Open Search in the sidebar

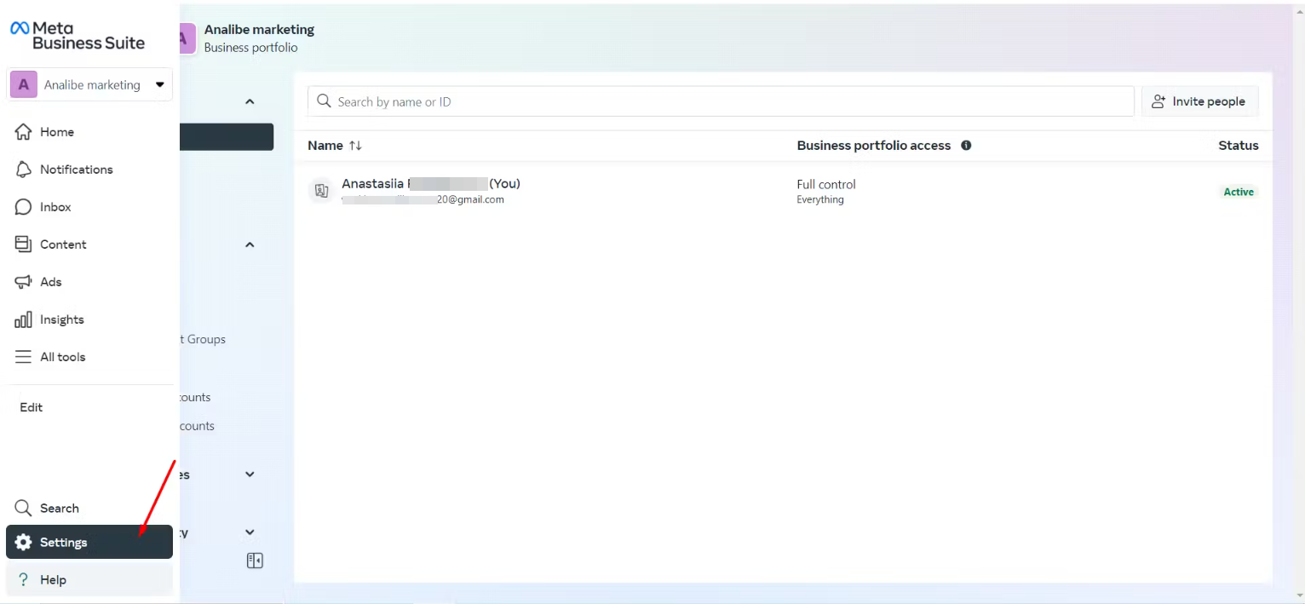(89, 509)
